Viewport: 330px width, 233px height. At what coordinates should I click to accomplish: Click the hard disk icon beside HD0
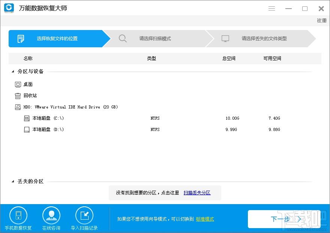click(18, 107)
